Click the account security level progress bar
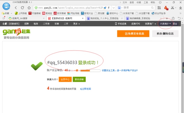 pos(90,70)
